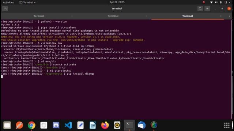Image resolution: width=234 pixels, height=131 pixels.
Task: Open the globe-shaped app in dock
Action: coord(154,125)
